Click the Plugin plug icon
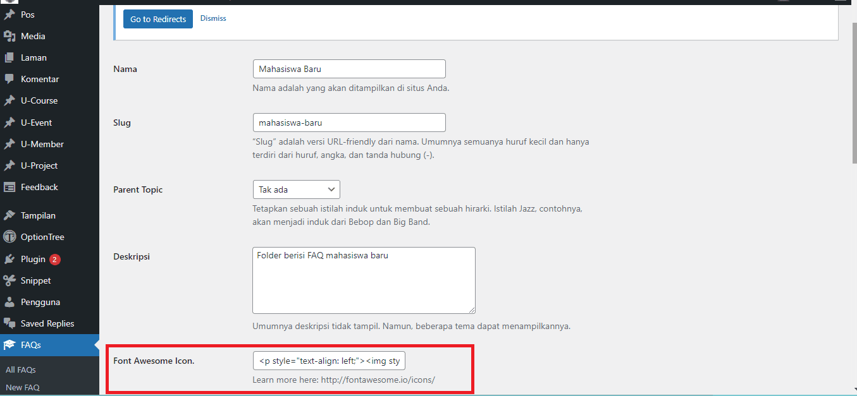Viewport: 857px width, 396px height. pyautogui.click(x=9, y=259)
